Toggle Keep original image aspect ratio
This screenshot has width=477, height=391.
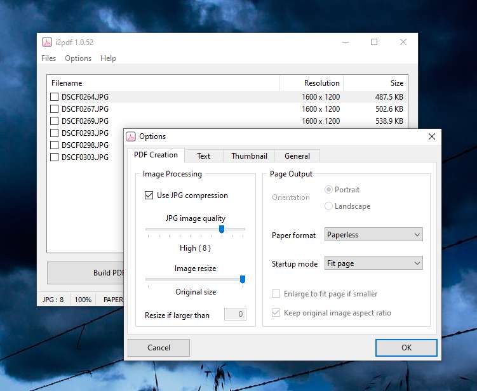276,313
